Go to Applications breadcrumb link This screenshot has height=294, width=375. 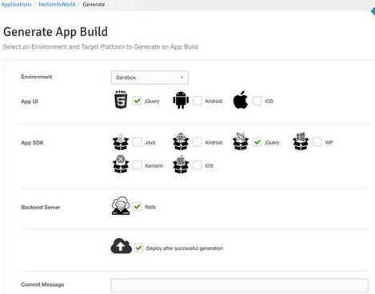coord(16,5)
